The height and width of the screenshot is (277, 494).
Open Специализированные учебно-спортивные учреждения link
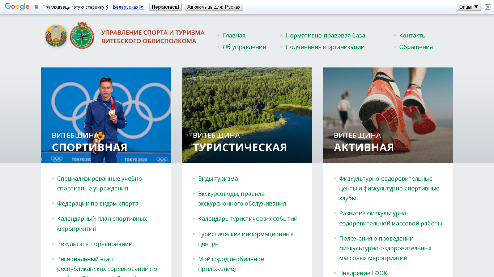click(101, 184)
